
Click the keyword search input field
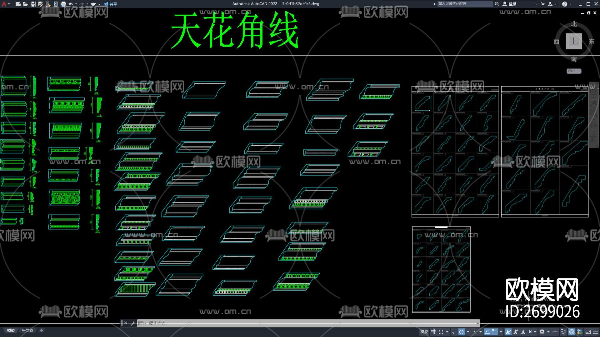tap(465, 4)
